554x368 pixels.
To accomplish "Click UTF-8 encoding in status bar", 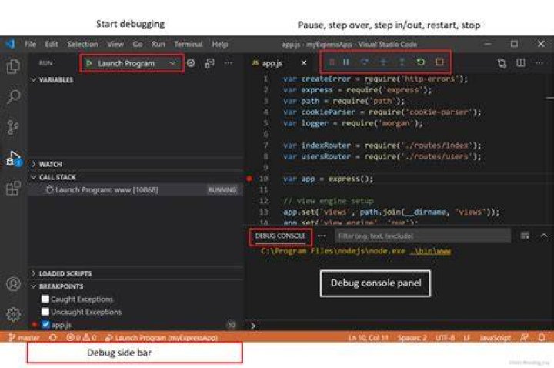I will coord(446,338).
